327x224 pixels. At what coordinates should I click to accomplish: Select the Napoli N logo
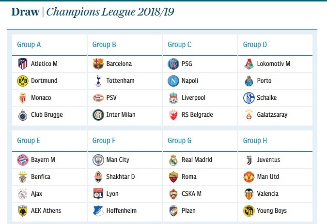click(173, 81)
